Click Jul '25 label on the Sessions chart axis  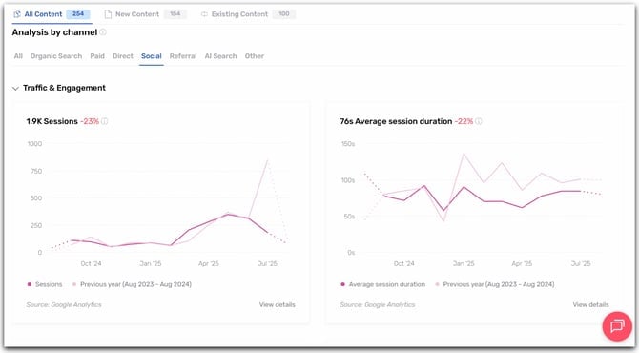[x=267, y=263]
